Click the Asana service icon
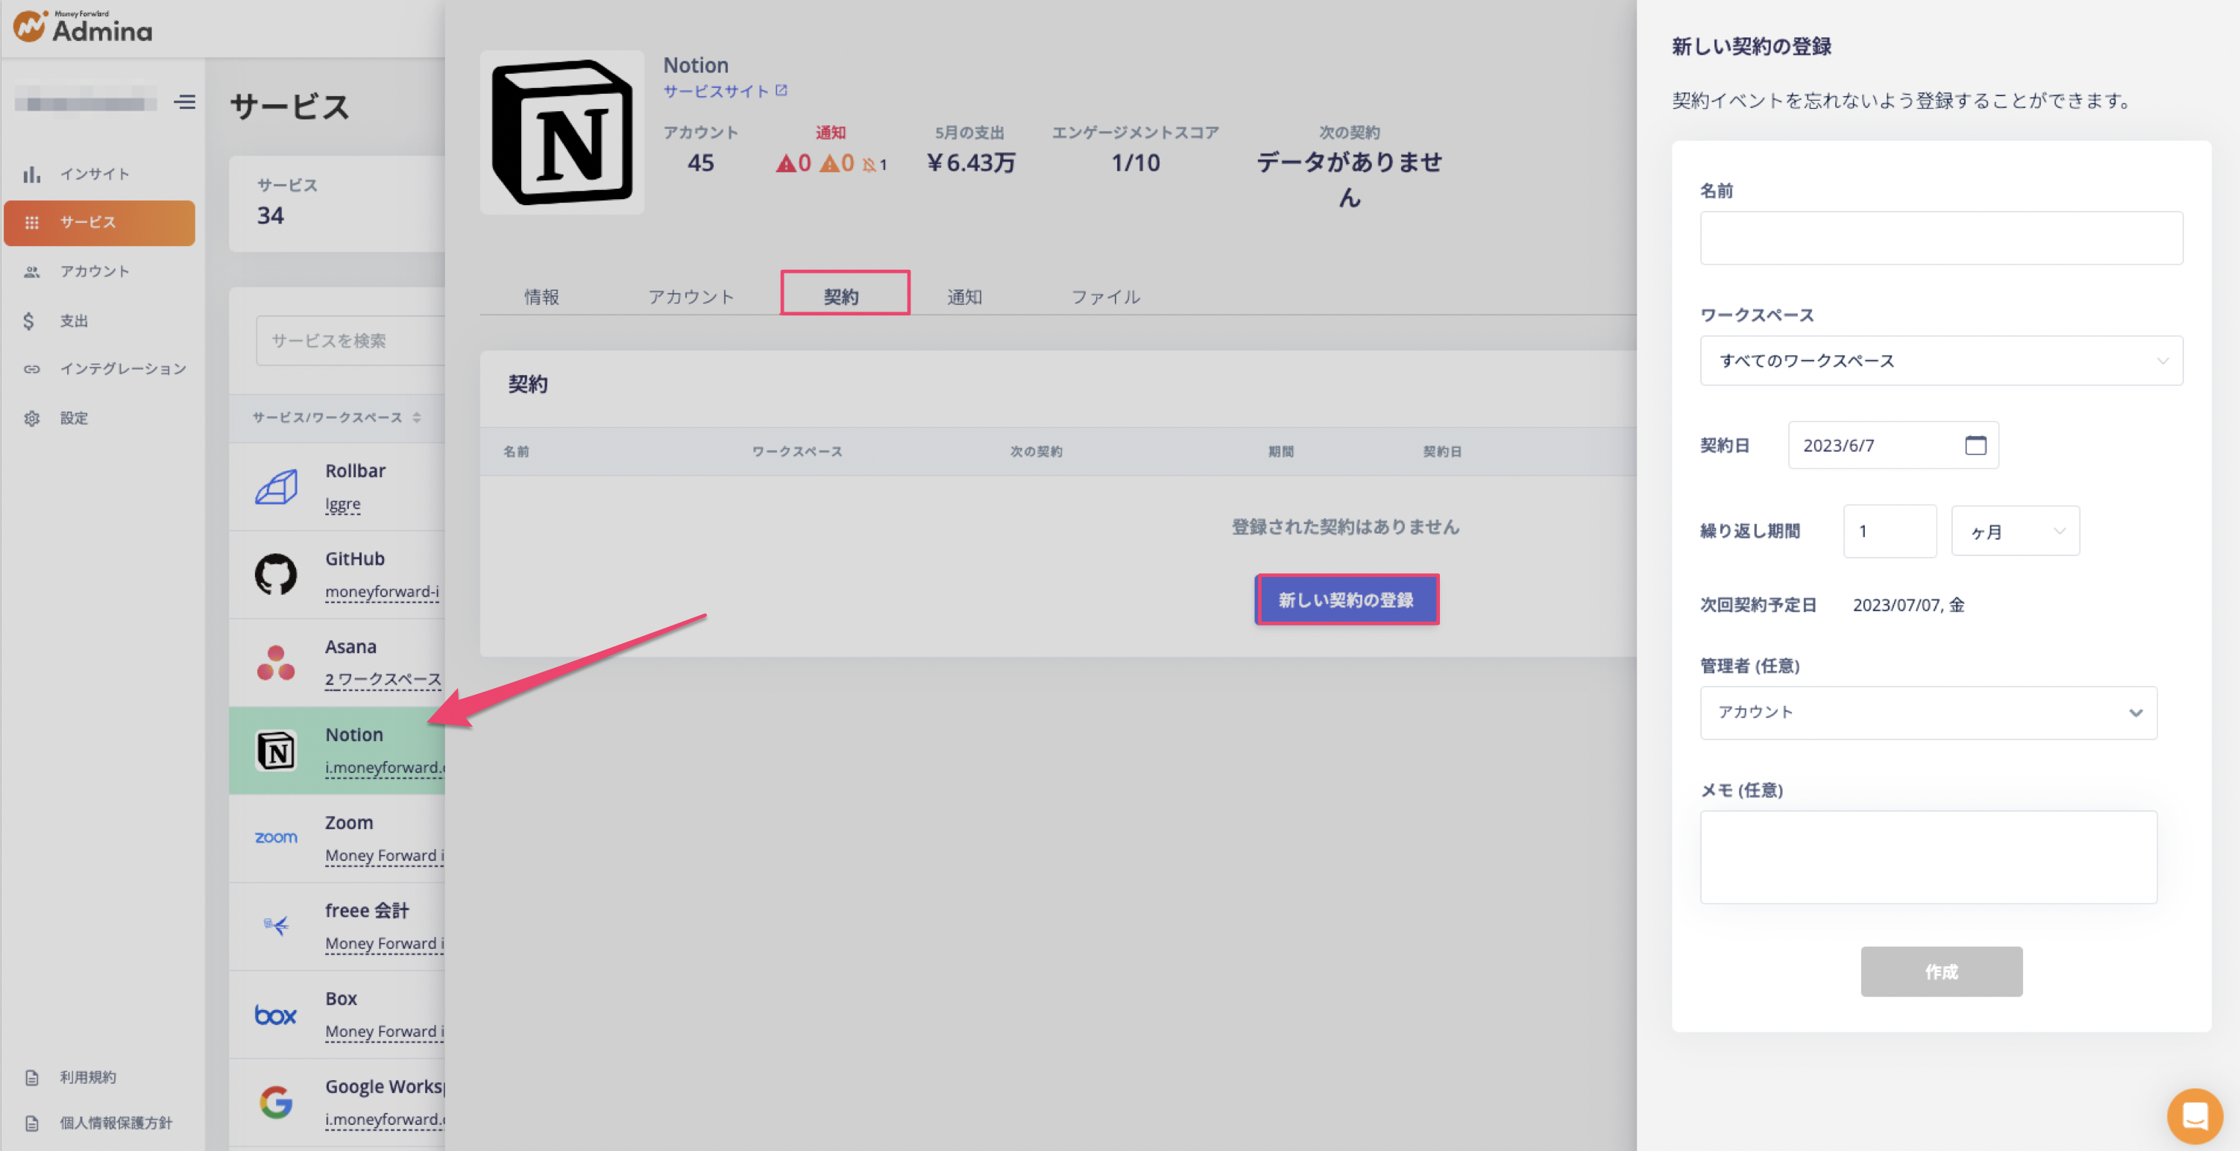The image size is (2240, 1151). [x=277, y=663]
